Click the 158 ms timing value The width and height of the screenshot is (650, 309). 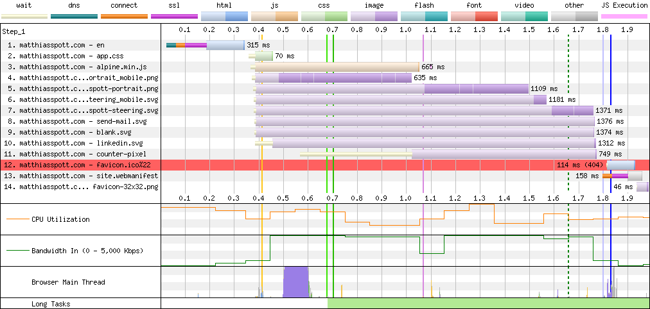[x=588, y=176]
